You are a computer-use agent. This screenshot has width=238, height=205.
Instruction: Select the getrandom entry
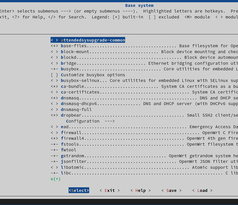pos(144,156)
